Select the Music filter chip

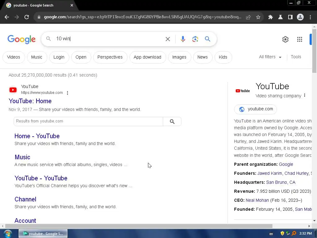[x=37, y=57]
